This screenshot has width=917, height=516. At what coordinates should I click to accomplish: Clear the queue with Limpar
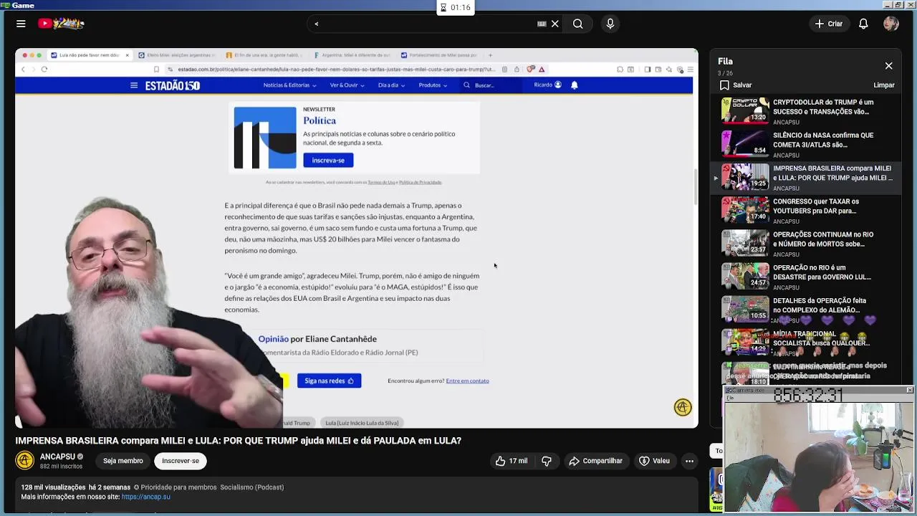[883, 85]
